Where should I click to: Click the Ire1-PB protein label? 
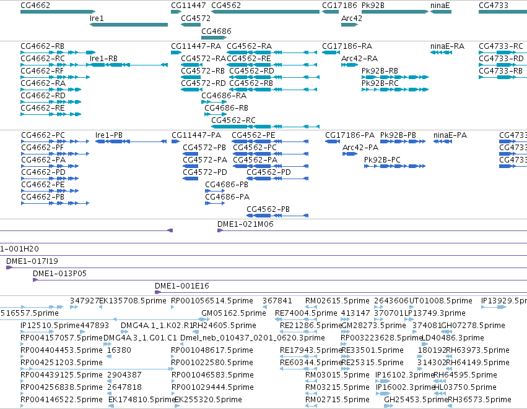109,135
